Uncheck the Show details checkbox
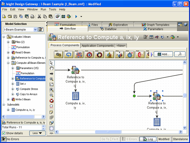Screen dimensions: 190x143 pos(4,133)
